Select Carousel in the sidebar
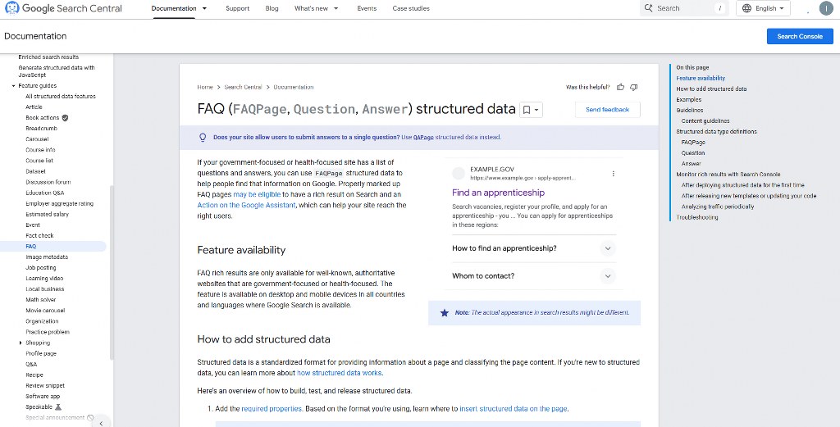840x427 pixels. [37, 139]
